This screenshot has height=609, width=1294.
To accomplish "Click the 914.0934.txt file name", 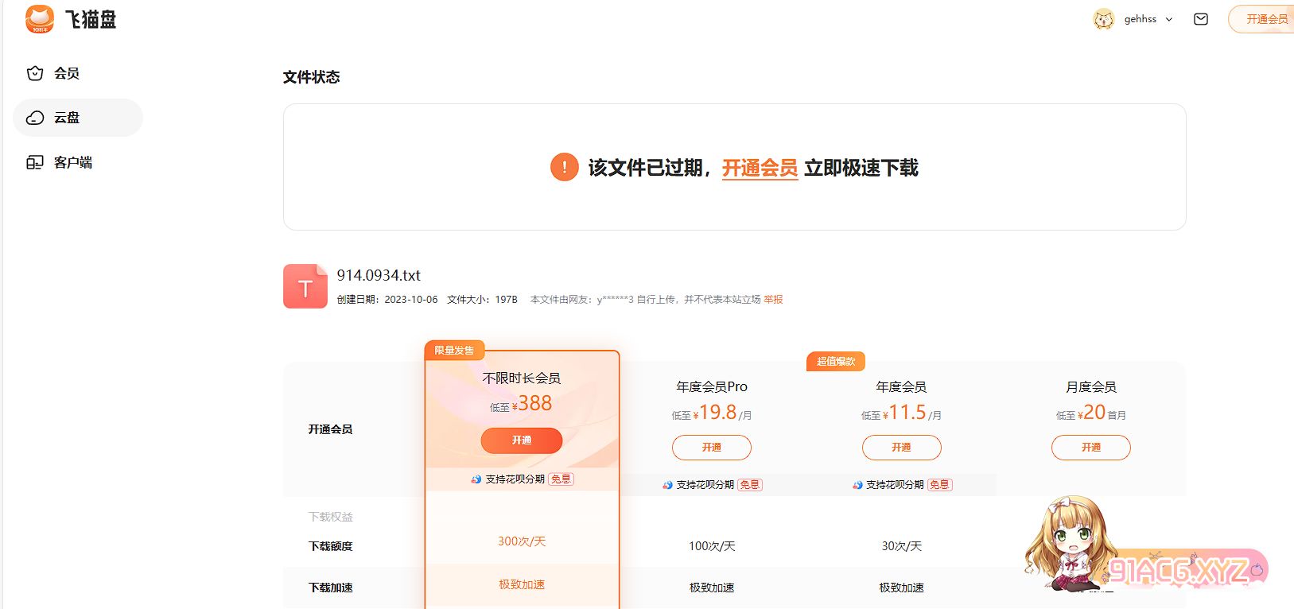I will click(x=379, y=275).
